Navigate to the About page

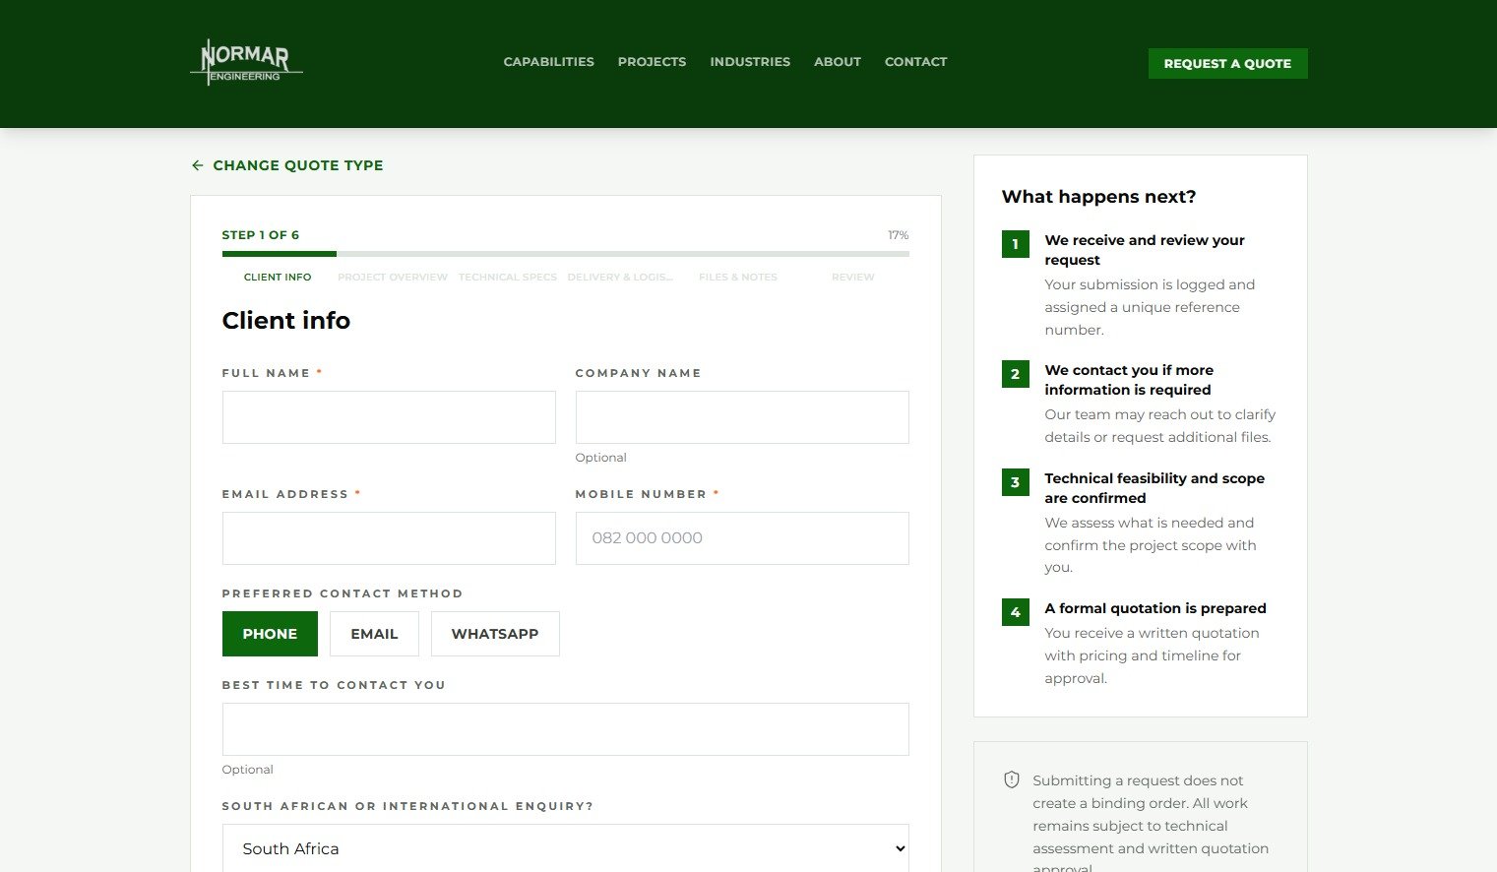point(838,62)
